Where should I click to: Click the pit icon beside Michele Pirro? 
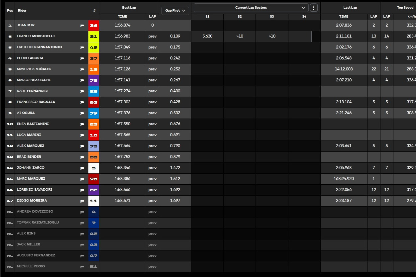(82, 266)
